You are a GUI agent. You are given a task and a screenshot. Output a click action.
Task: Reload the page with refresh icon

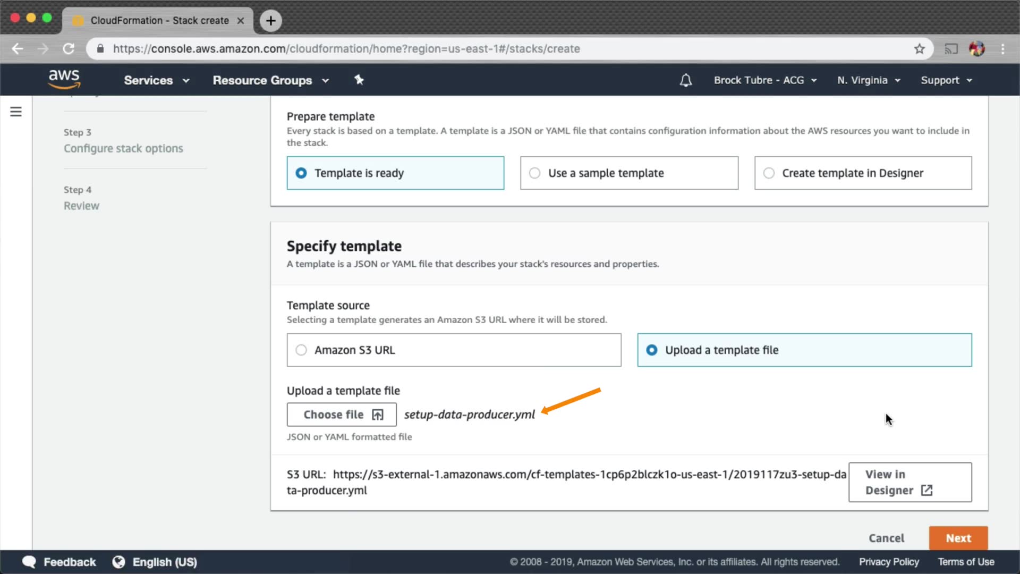[x=69, y=49]
